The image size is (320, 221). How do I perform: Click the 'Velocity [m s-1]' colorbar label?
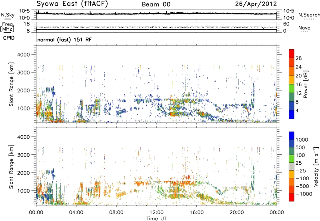[316, 166]
